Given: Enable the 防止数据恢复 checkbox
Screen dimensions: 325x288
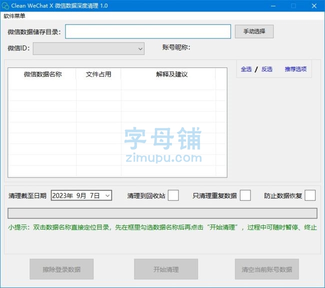Looking at the screenshot, I should coord(310,195).
